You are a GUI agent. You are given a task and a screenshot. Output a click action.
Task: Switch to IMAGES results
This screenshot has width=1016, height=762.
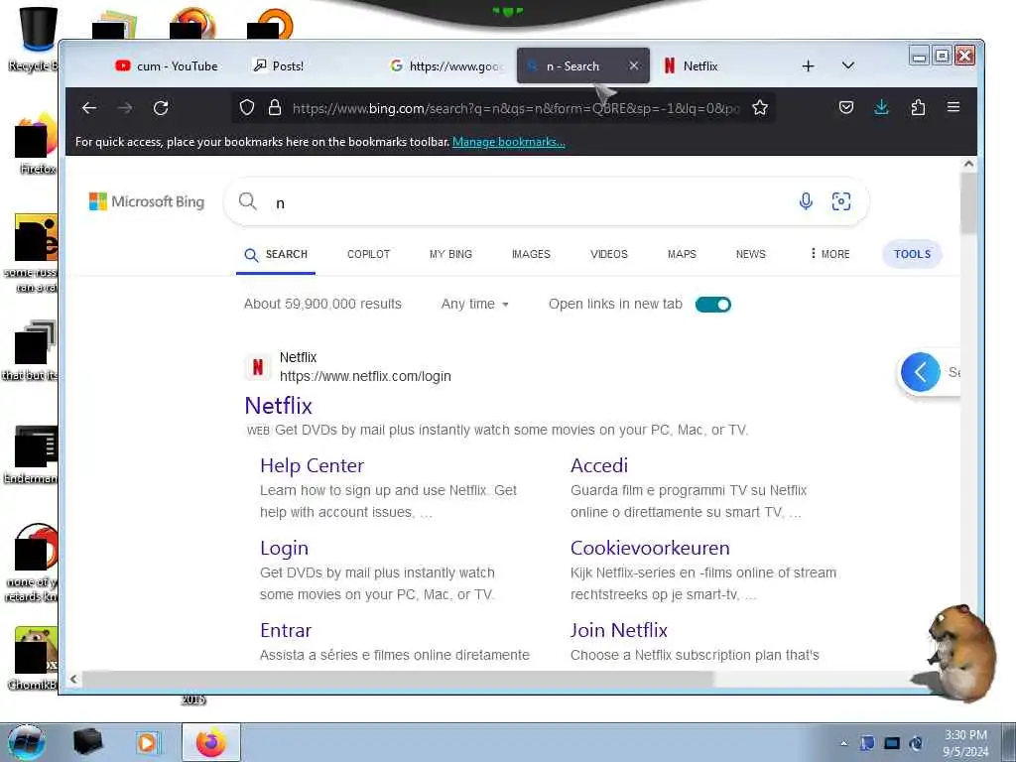click(531, 254)
